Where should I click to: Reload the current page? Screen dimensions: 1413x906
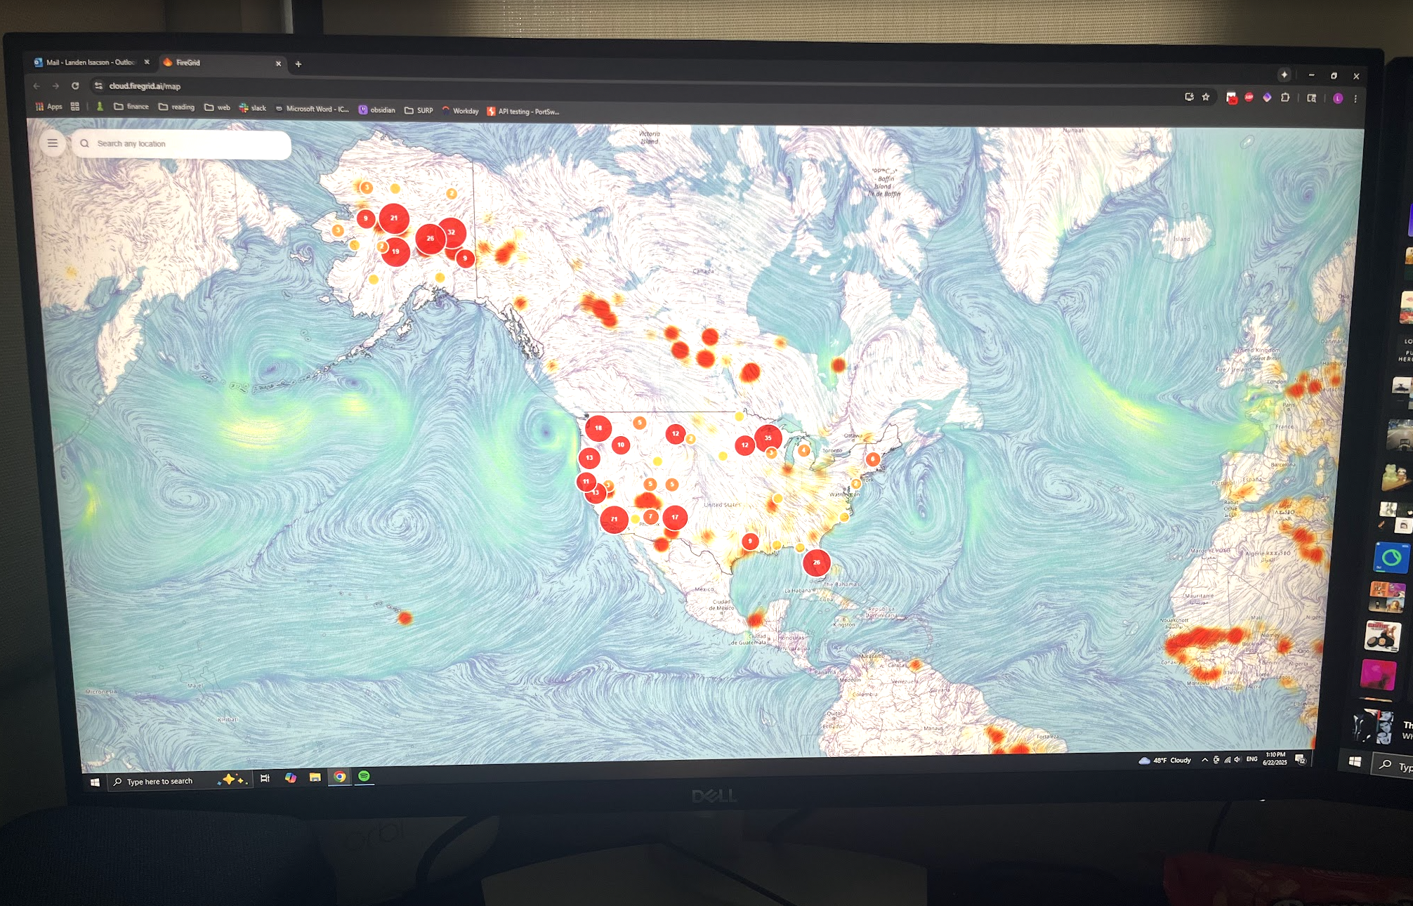click(x=75, y=86)
